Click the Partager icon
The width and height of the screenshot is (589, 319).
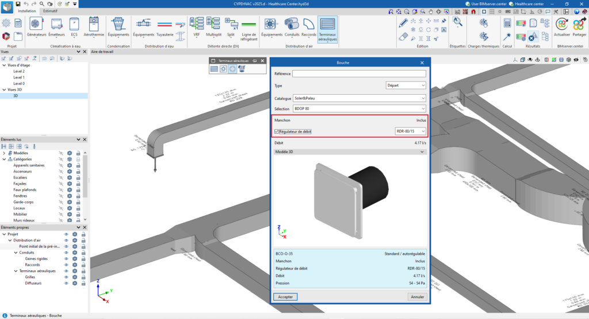(579, 28)
